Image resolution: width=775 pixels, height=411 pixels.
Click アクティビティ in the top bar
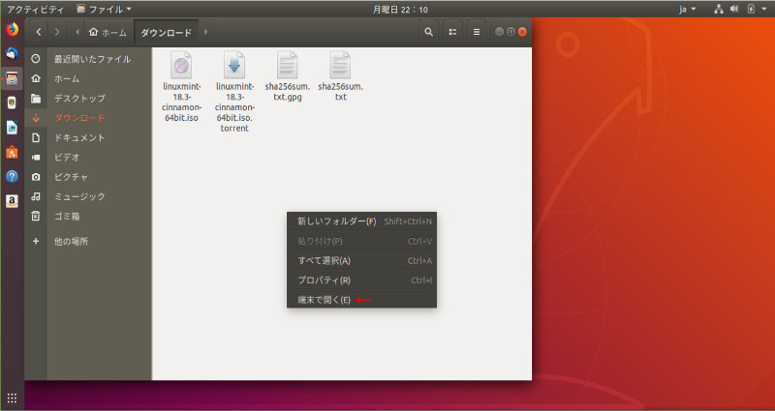pos(35,10)
